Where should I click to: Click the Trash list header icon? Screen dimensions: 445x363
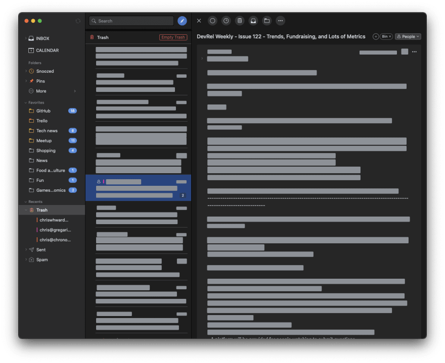92,37
